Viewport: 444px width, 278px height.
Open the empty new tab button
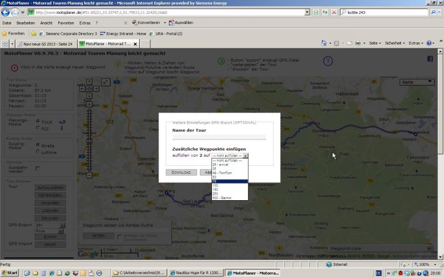tap(145, 44)
